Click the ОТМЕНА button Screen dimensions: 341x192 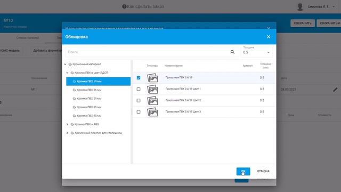[263, 171]
